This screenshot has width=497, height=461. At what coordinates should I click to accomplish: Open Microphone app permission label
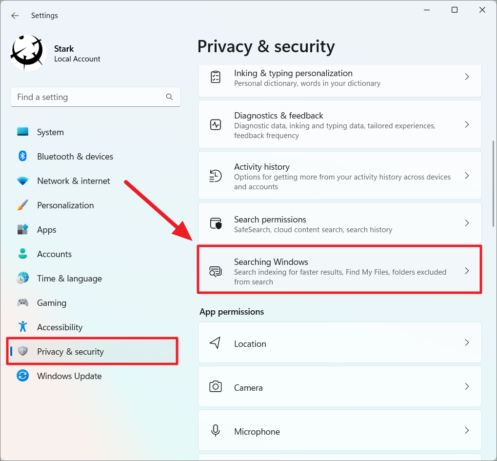pyautogui.click(x=257, y=432)
